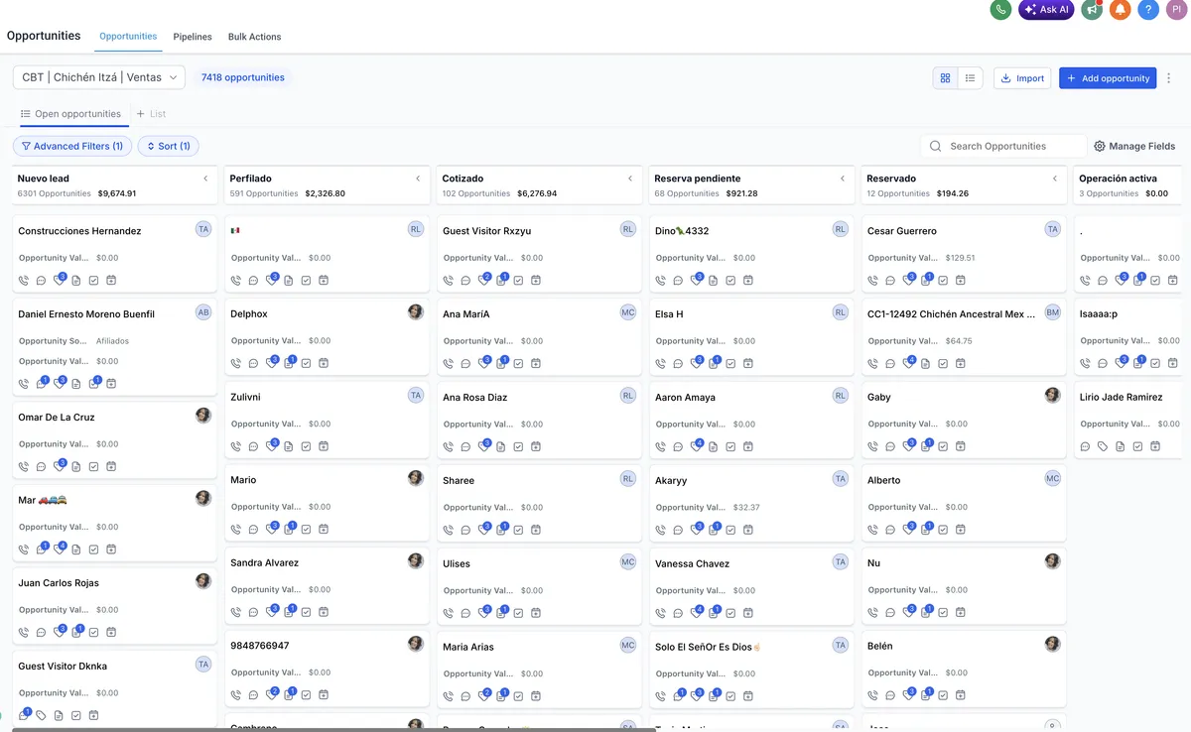Click the Import button
The width and height of the screenshot is (1191, 732).
pos(1022,78)
